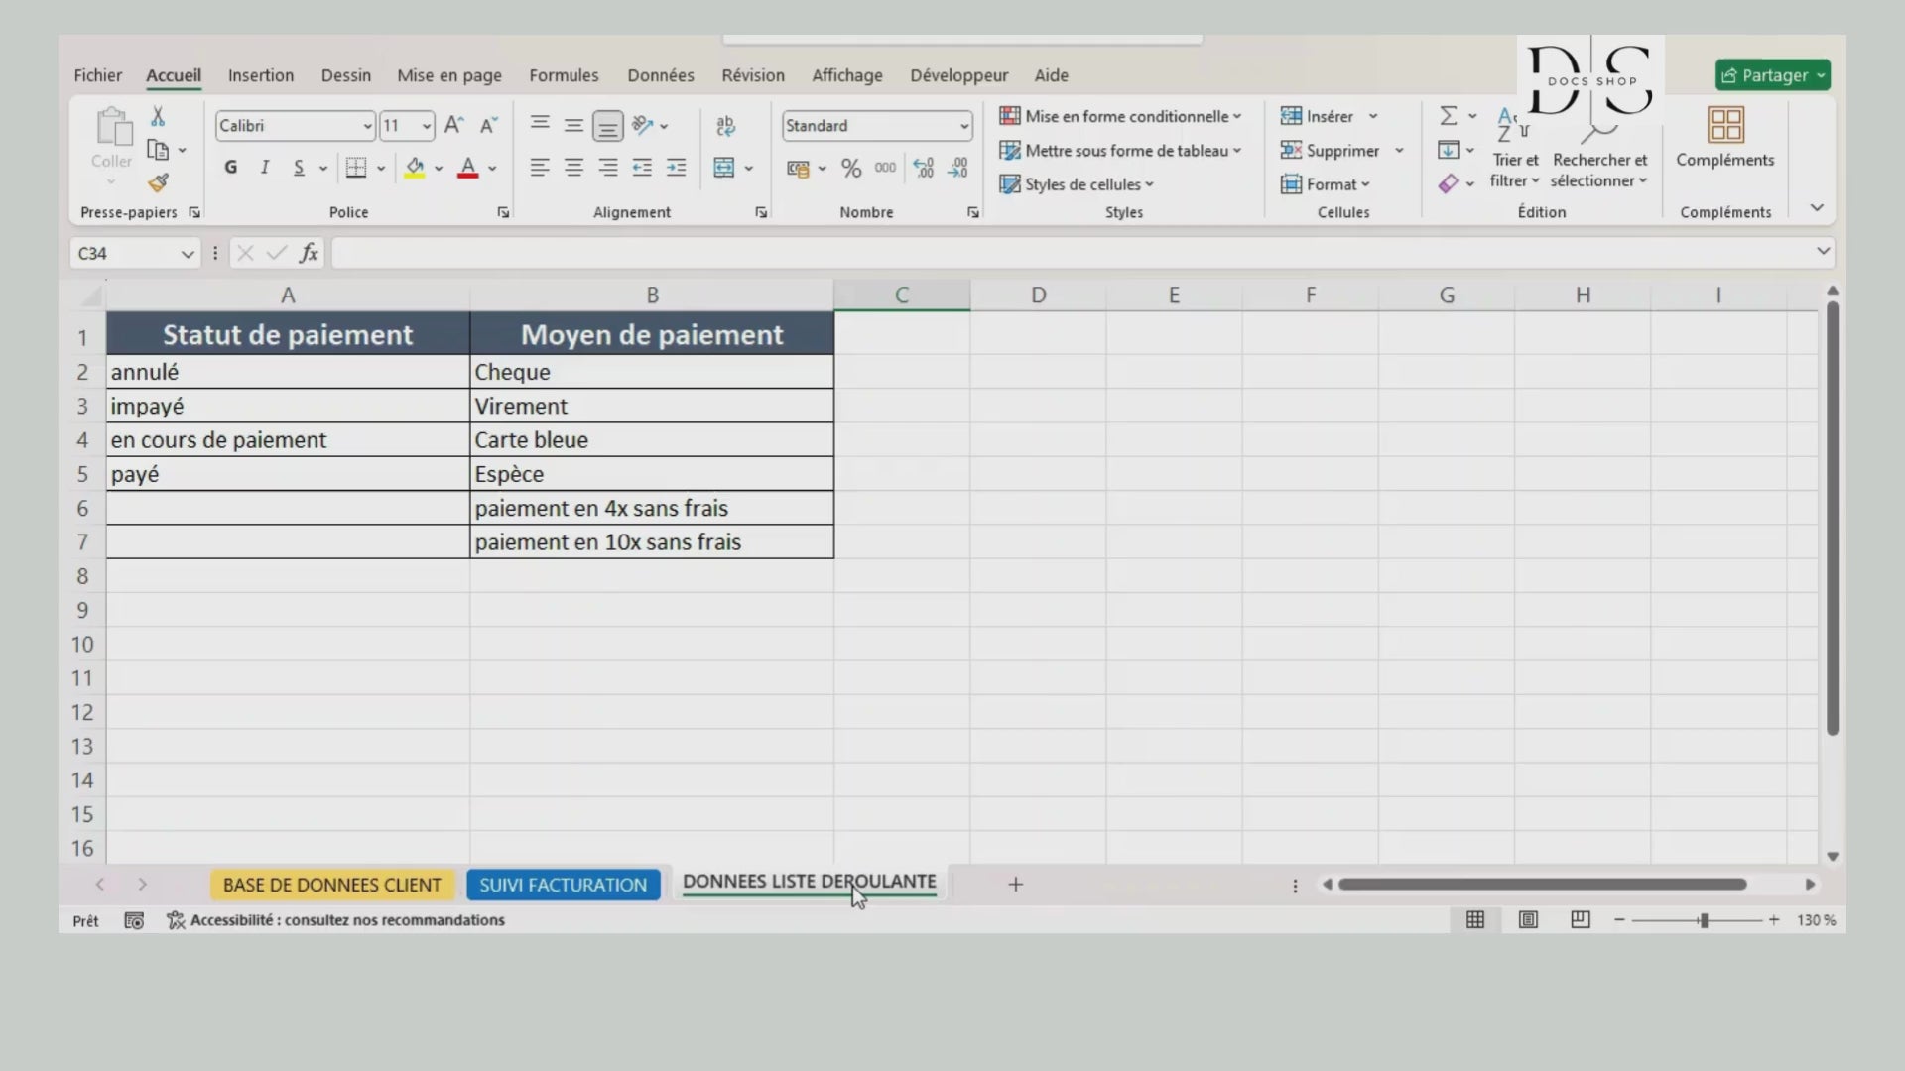Click the Cut scissors icon
1905x1071 pixels.
(x=158, y=117)
